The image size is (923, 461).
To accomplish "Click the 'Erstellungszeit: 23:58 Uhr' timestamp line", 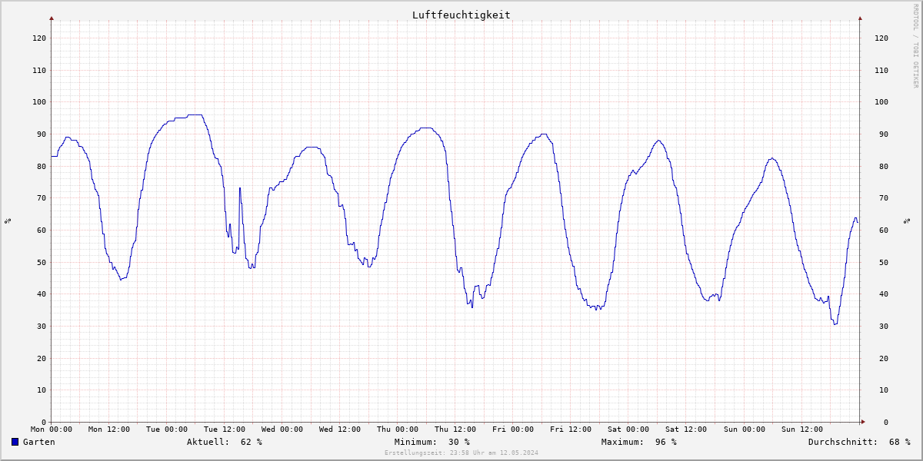I will pyautogui.click(x=461, y=453).
